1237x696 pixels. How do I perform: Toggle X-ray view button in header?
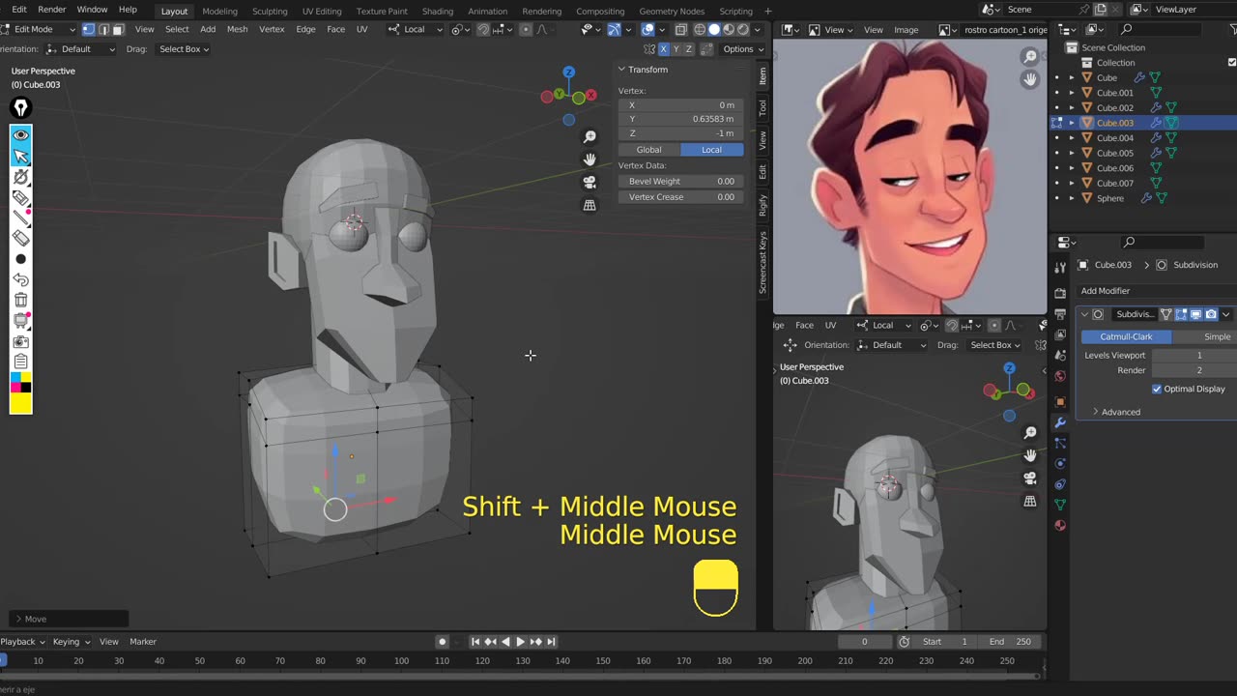(681, 29)
